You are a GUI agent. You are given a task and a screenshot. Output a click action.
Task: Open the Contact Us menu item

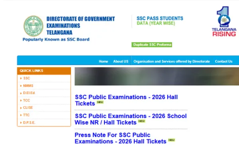pyautogui.click(x=223, y=61)
